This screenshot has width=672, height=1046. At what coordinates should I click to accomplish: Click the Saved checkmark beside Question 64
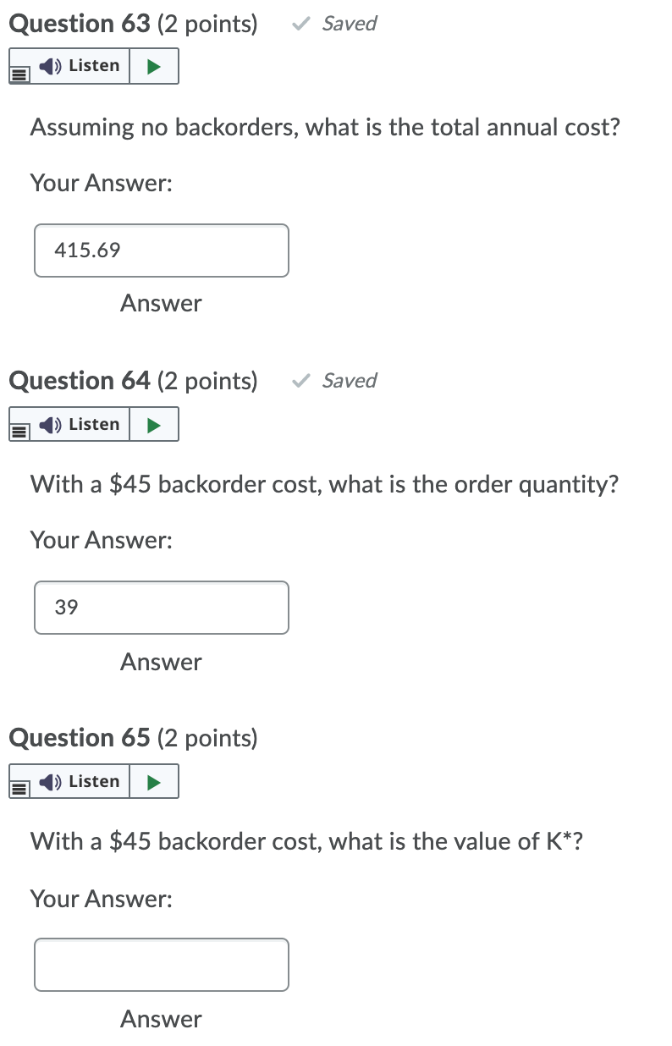(x=300, y=380)
